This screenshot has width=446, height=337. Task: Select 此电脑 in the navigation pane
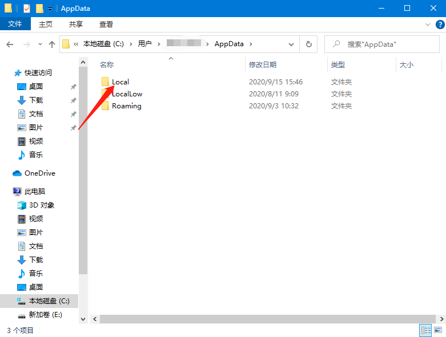35,192
